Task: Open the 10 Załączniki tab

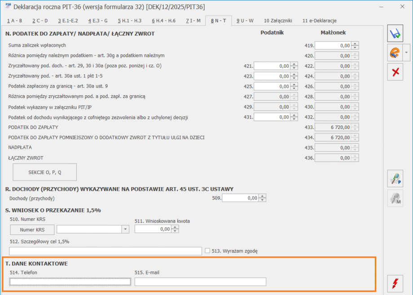Action: 278,21
